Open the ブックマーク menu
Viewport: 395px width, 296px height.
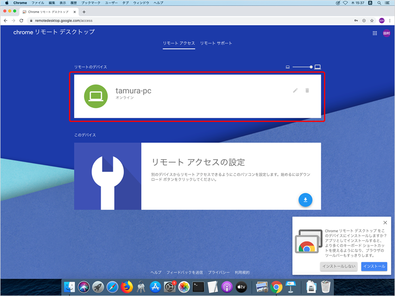(x=91, y=3)
